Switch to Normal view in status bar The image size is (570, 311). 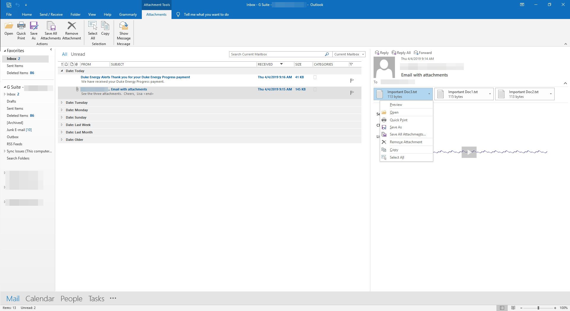(502, 308)
